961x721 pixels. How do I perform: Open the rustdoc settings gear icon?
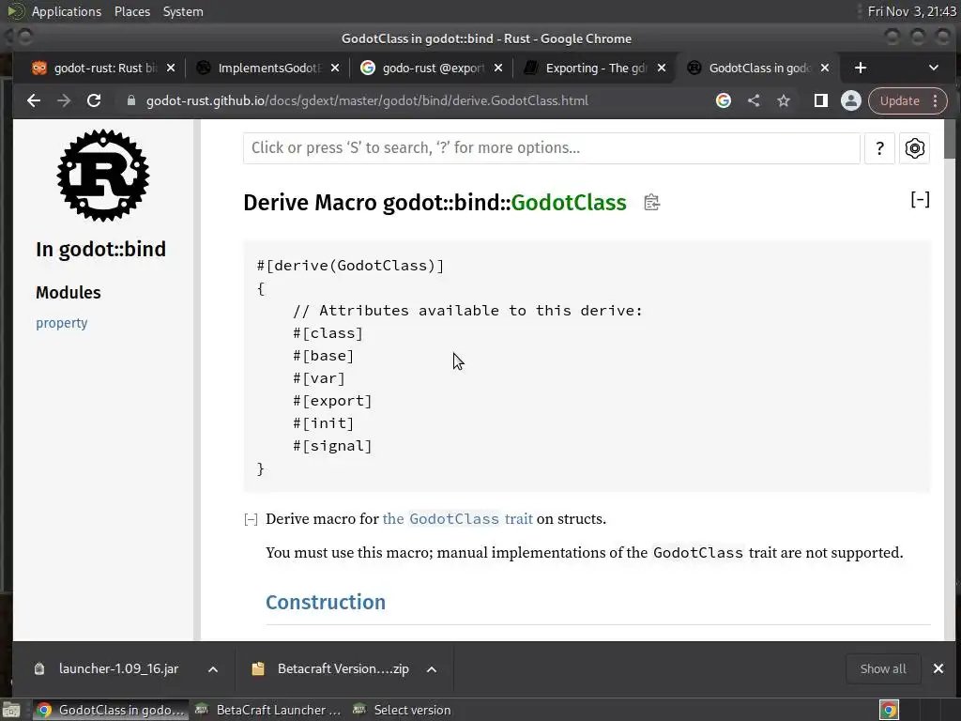914,148
